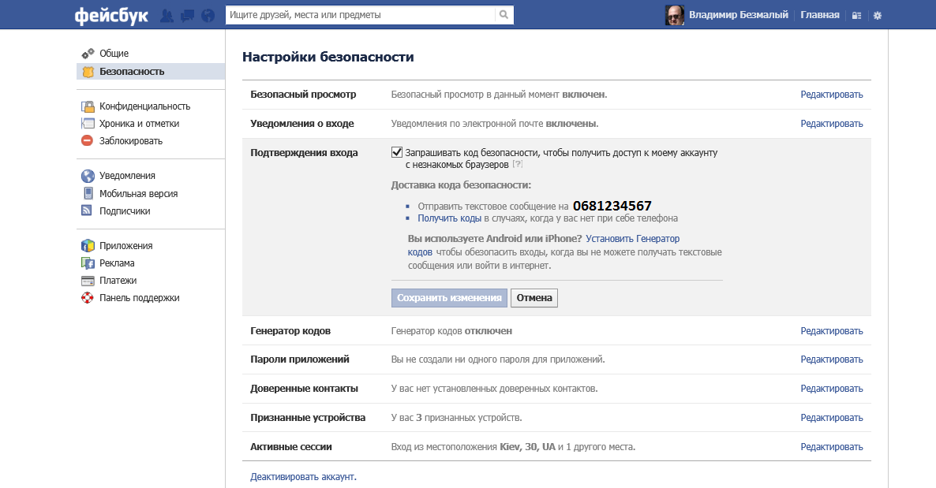
Task: Open the privacy shortcuts lock icon
Action: pyautogui.click(x=856, y=16)
